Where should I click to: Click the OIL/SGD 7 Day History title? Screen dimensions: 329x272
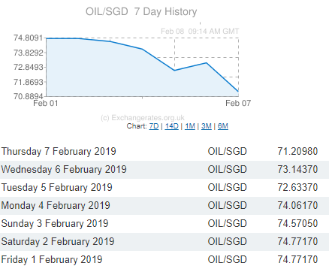tap(141, 12)
